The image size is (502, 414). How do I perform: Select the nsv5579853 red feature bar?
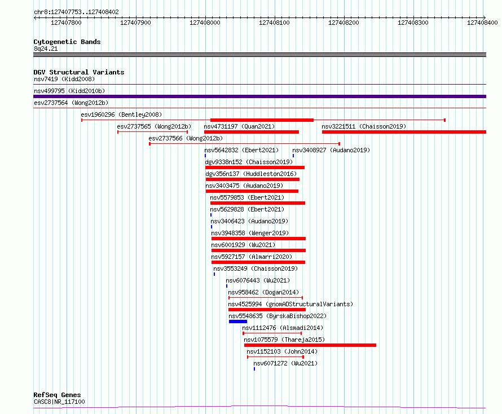tap(258, 203)
